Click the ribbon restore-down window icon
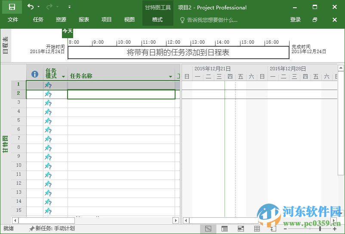Image resolution: width=345 pixels, height=234 pixels. [315, 20]
